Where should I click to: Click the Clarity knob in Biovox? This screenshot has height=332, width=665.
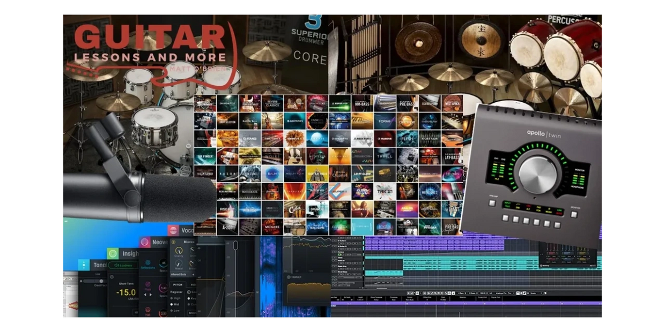[179, 250]
